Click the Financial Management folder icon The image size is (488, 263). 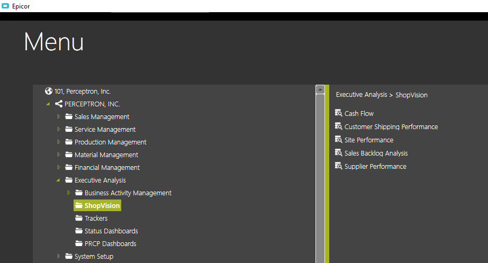[69, 167]
